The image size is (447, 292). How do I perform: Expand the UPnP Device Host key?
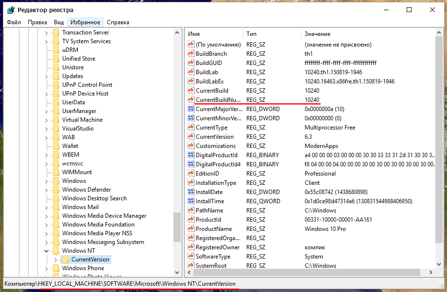click(x=47, y=94)
